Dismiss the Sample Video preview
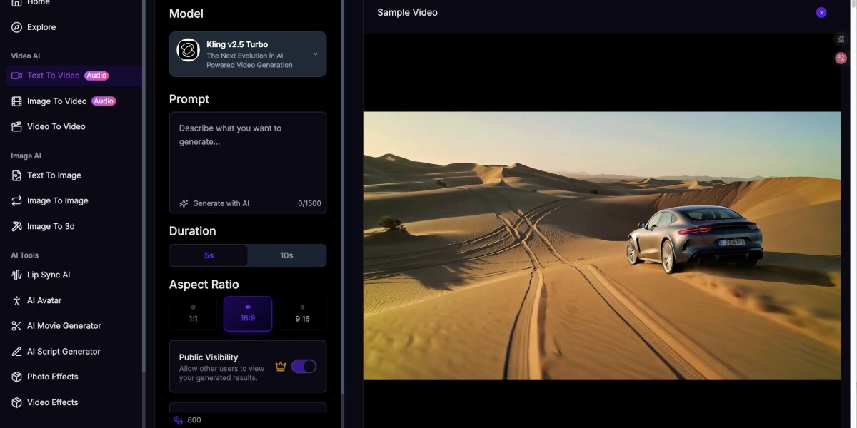The image size is (857, 428). [x=821, y=12]
